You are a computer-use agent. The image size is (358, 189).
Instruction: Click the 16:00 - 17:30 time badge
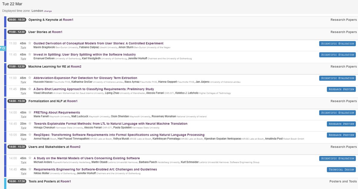click(x=17, y=181)
